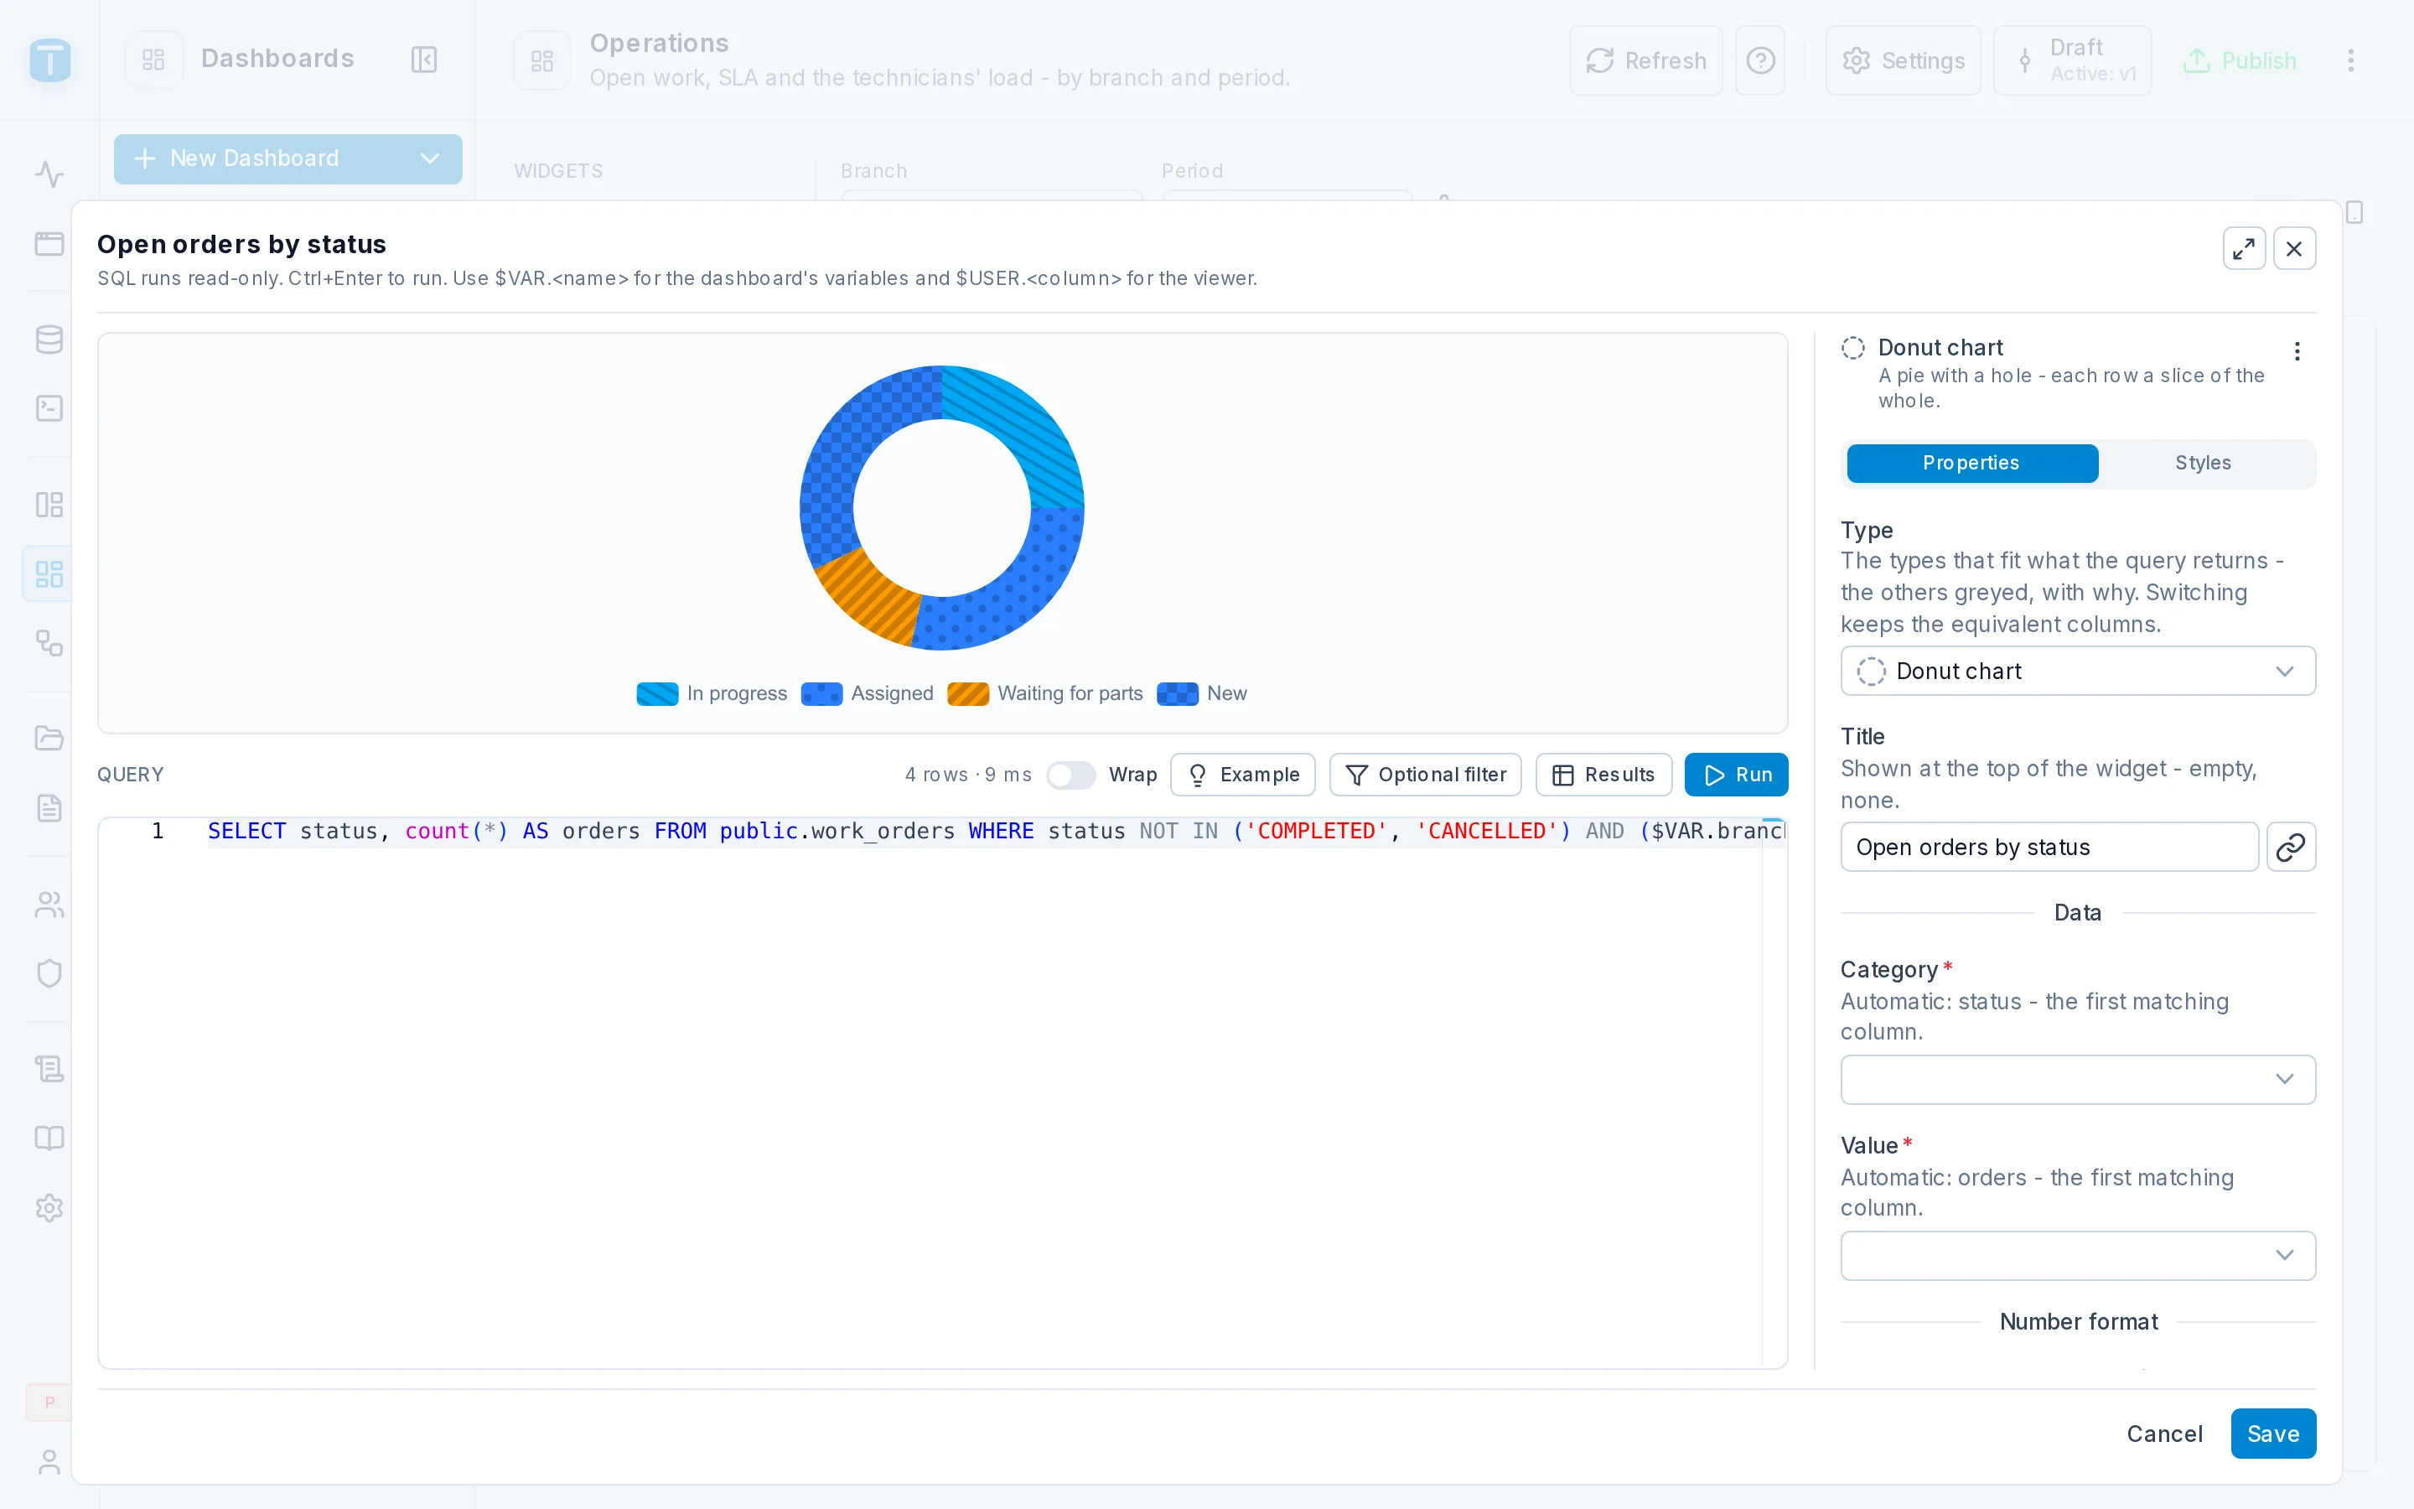Switch to the Styles tab
This screenshot has height=1509, width=2414.
click(2203, 463)
